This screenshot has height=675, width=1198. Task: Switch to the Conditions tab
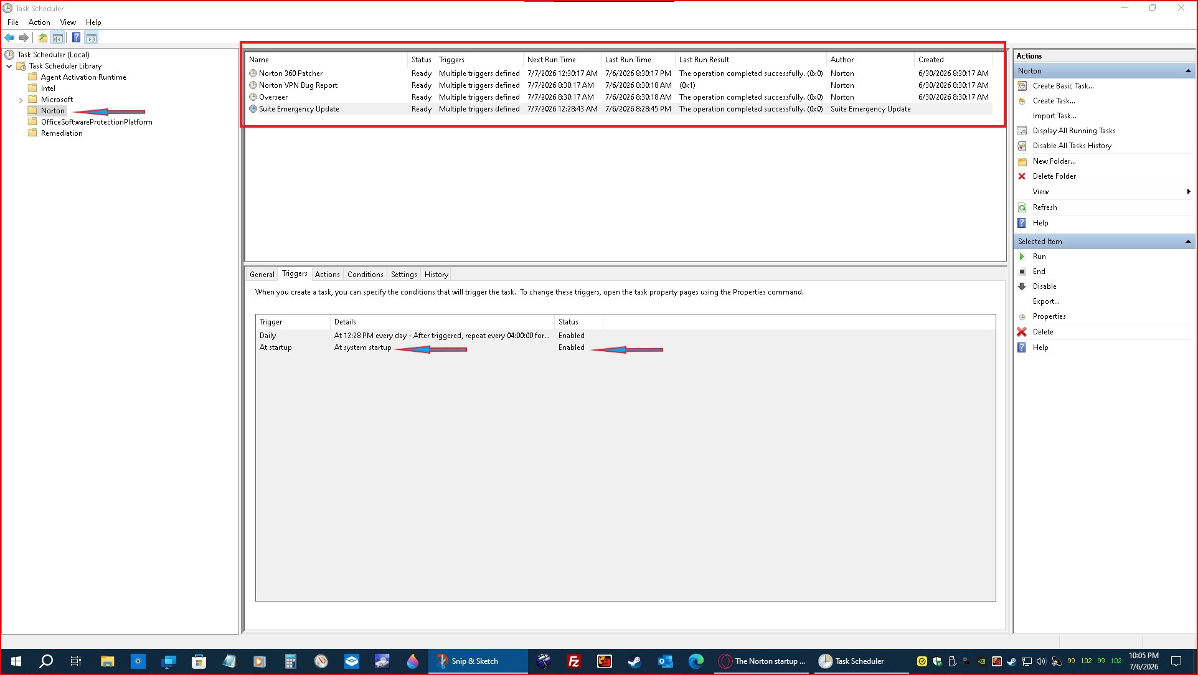365,275
